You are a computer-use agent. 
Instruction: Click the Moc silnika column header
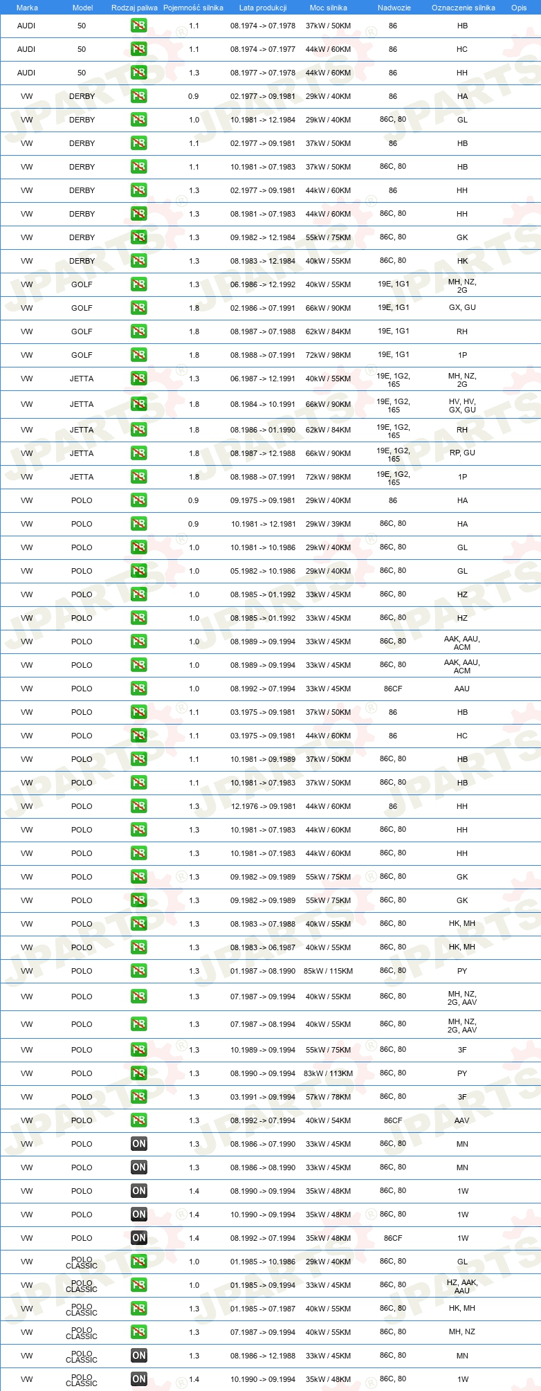tap(329, 8)
